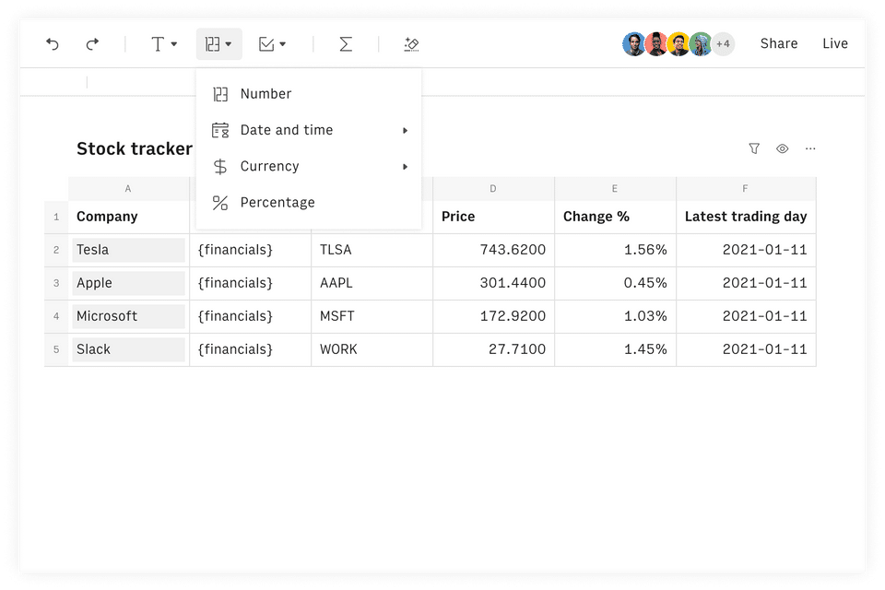Select row 1 header number
885x590 pixels.
56,217
